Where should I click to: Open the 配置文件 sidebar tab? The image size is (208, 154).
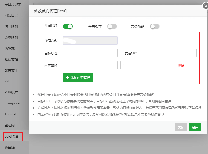point(11,70)
